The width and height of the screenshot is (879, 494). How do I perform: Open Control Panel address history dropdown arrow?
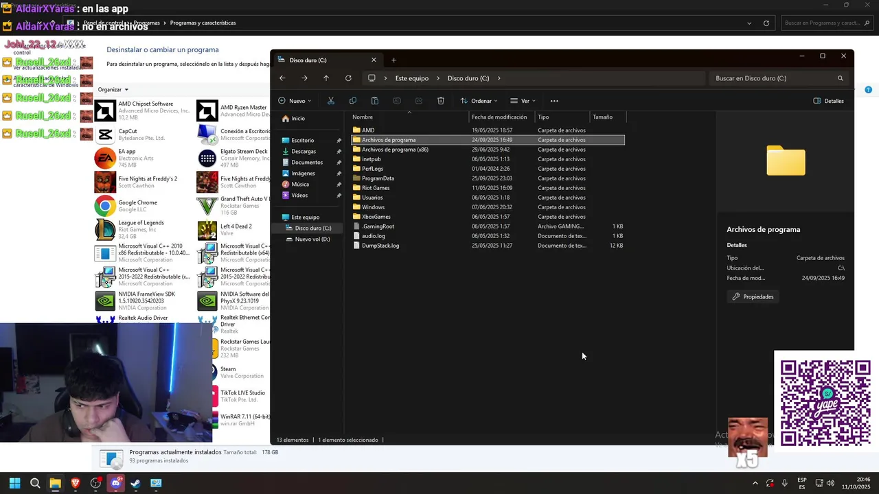tap(749, 23)
